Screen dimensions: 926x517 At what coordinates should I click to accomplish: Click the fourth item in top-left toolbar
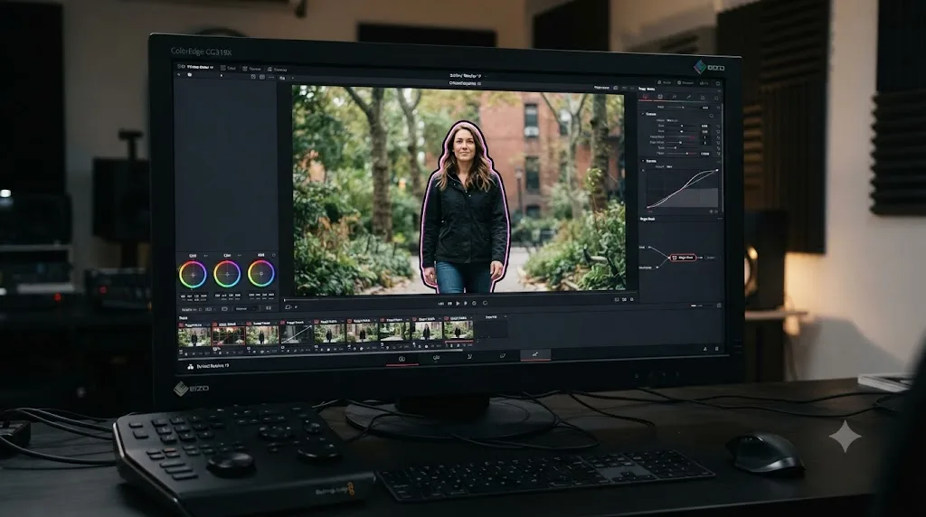click(x=278, y=70)
